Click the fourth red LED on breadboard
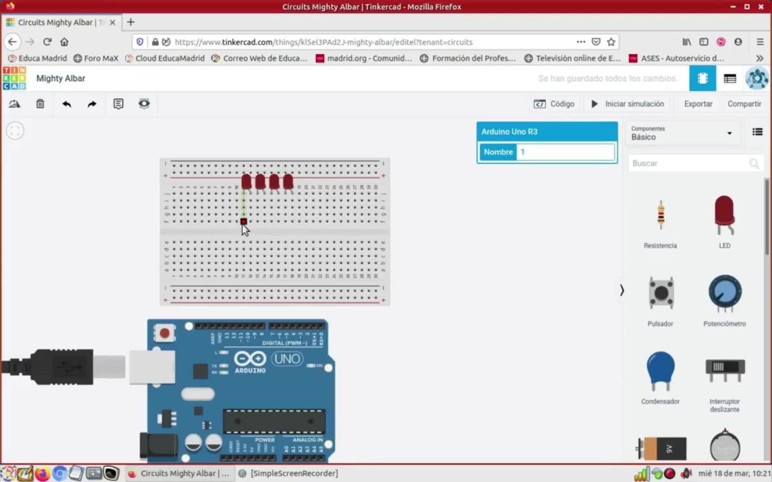The height and width of the screenshot is (482, 772). click(288, 182)
